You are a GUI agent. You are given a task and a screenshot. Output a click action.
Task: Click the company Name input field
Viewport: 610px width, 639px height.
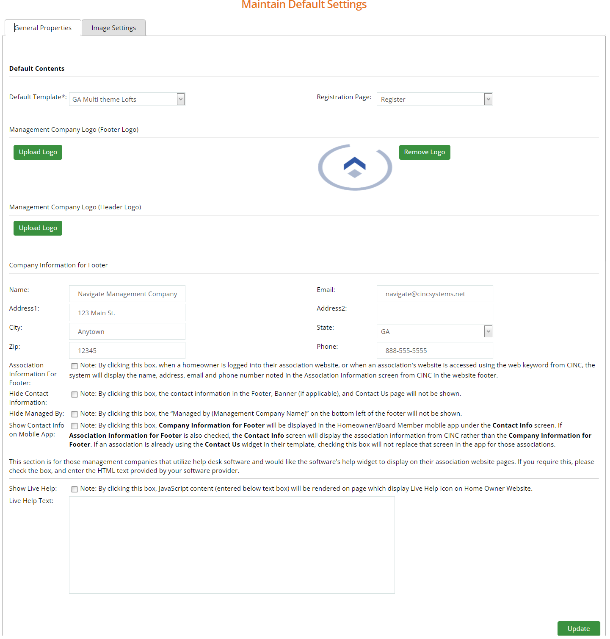(127, 294)
